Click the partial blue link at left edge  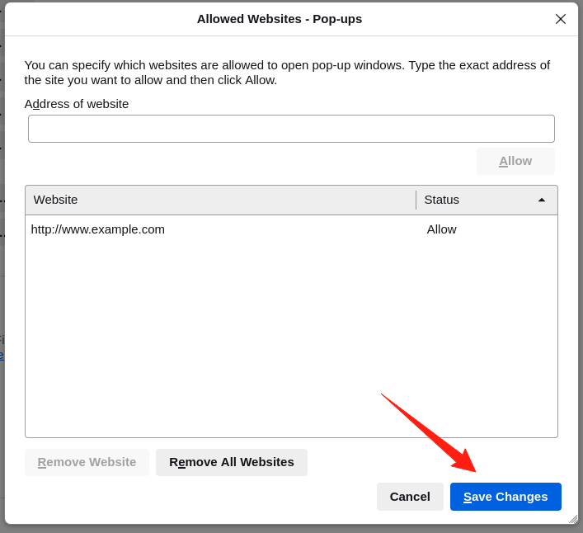(x=2, y=356)
